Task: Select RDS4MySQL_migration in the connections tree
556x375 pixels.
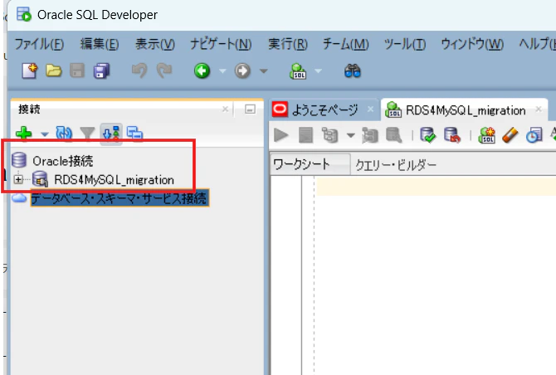Action: point(114,180)
